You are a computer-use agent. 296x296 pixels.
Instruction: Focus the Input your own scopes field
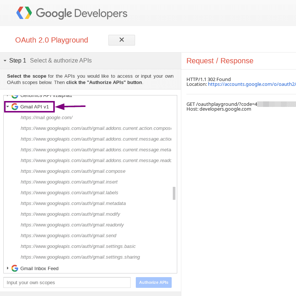(x=67, y=282)
